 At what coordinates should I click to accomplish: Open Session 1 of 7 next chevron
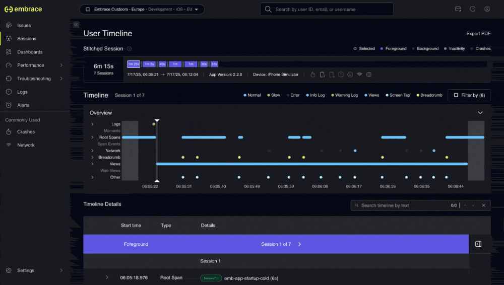[x=299, y=244]
